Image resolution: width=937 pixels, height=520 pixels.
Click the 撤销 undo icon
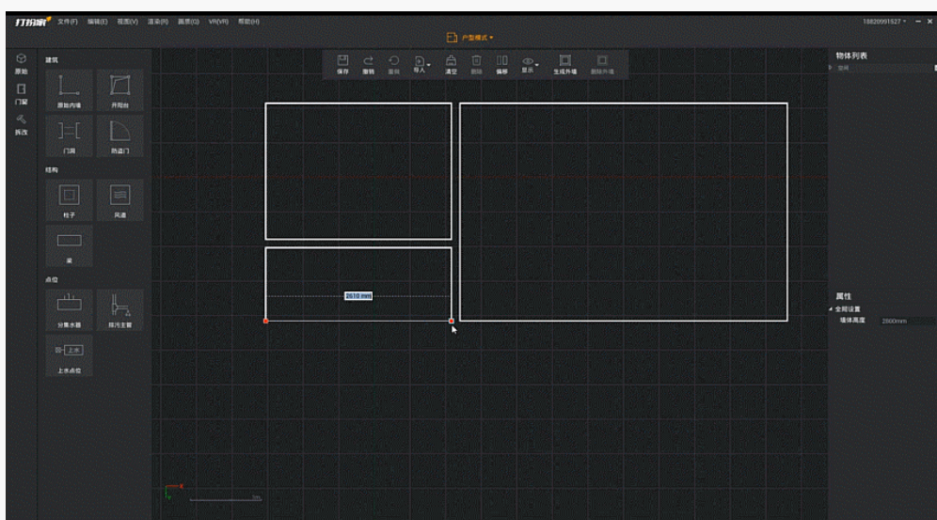point(368,65)
